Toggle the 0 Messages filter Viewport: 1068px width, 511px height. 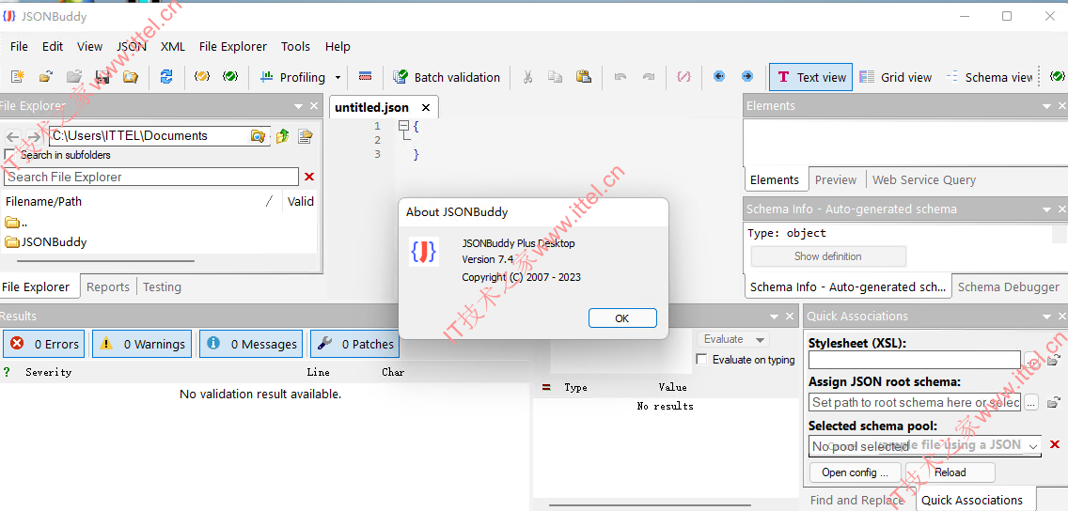[252, 345]
